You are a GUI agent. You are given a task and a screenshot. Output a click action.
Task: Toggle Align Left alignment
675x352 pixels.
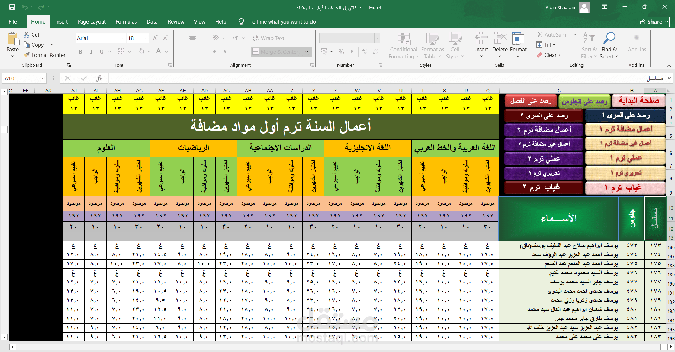pyautogui.click(x=182, y=52)
